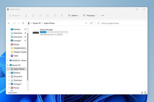The height and width of the screenshot is (102, 154).
Task: Refresh the Apple iPhone folder
Action: (91, 23)
